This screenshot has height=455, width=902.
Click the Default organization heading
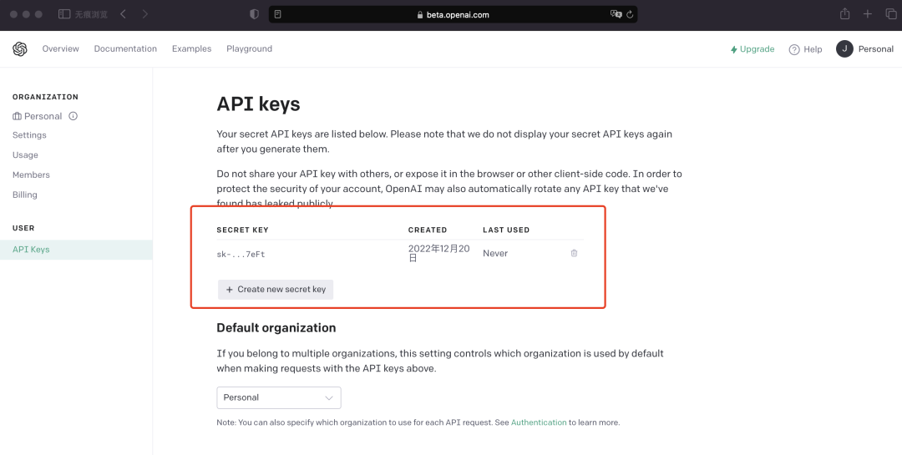coord(276,328)
